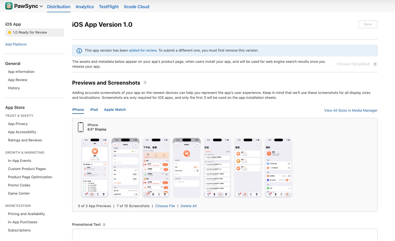The image size is (395, 241).
Task: Open the Chinese (Simplified) language dropdown
Action: point(353,64)
